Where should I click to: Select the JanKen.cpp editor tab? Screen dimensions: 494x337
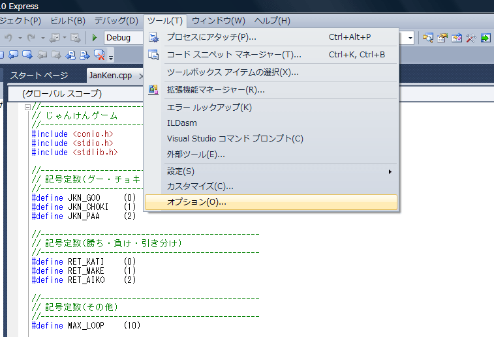click(110, 76)
